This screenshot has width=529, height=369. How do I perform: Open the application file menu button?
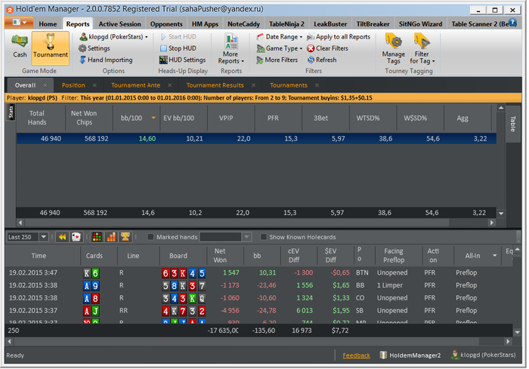pos(19,23)
